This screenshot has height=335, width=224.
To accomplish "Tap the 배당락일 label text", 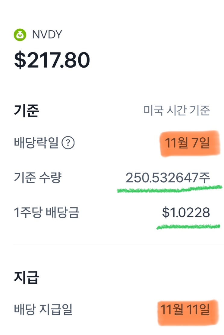I will 36,143.
